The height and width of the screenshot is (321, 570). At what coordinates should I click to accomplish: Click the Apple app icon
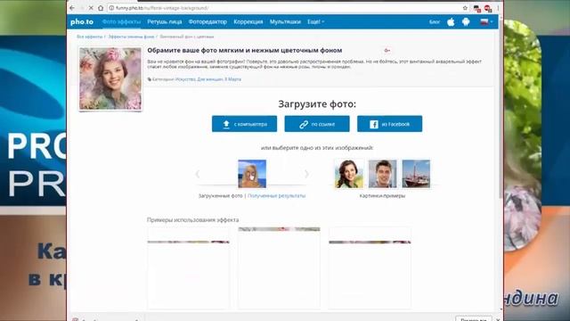pos(451,21)
